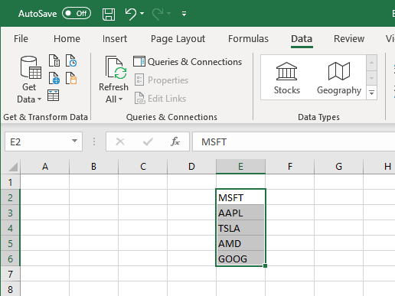
Task: Open the Redo history dropdown arrow
Action: pyautogui.click(x=168, y=13)
